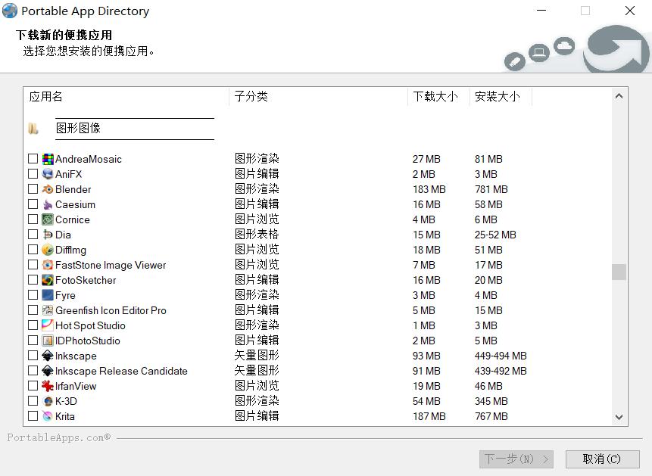Click the Inkscape Release Candidate icon
Image resolution: width=652 pixels, height=476 pixels.
coord(48,371)
